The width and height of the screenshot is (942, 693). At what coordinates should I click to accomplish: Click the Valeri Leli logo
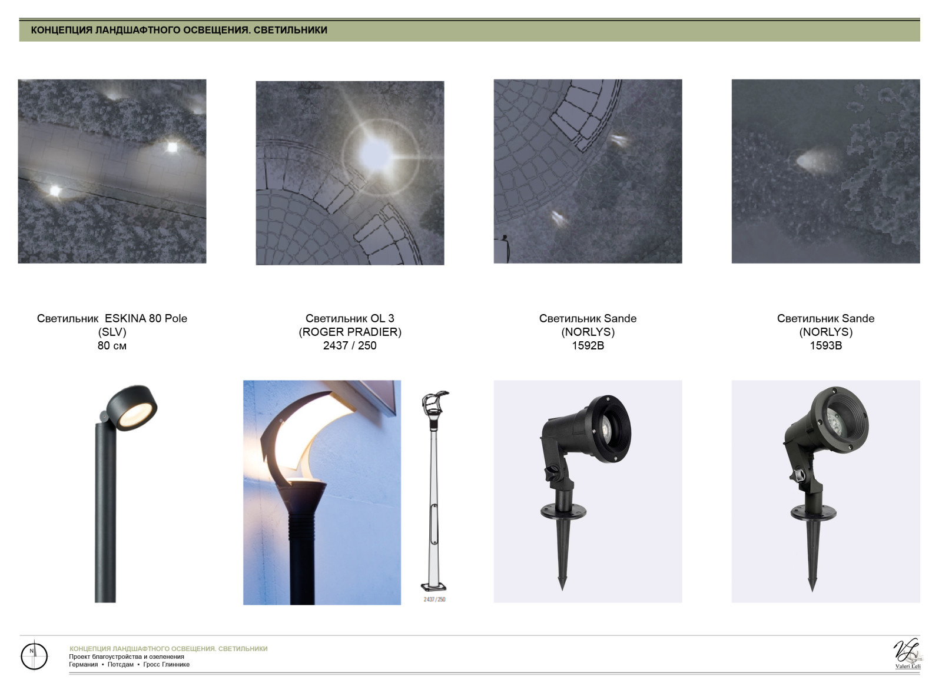[907, 654]
